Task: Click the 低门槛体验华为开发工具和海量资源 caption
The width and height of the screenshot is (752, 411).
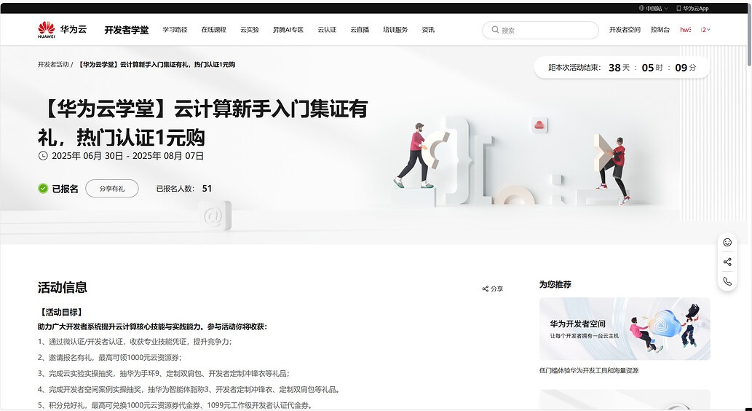Action: [x=589, y=371]
